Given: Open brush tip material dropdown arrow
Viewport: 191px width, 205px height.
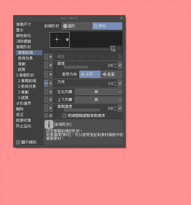Looking at the screenshot, I should (67, 39).
